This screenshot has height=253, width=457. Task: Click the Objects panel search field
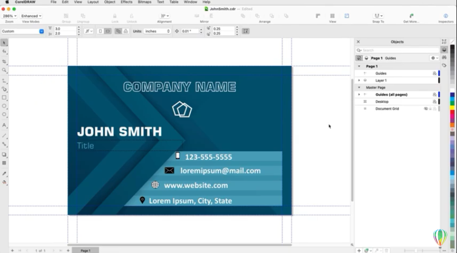coord(397,51)
